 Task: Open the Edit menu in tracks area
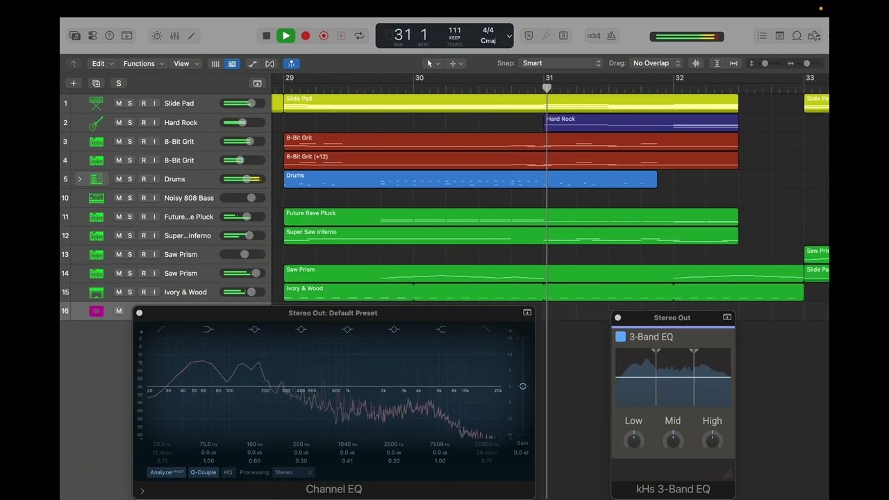(x=102, y=63)
